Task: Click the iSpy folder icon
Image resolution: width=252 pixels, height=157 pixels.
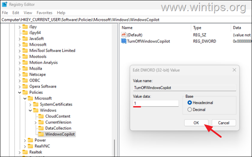Action: tap(25, 27)
